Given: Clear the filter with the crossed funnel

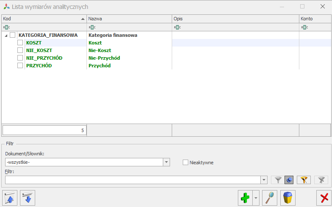Looking at the screenshot, I should coord(321,180).
